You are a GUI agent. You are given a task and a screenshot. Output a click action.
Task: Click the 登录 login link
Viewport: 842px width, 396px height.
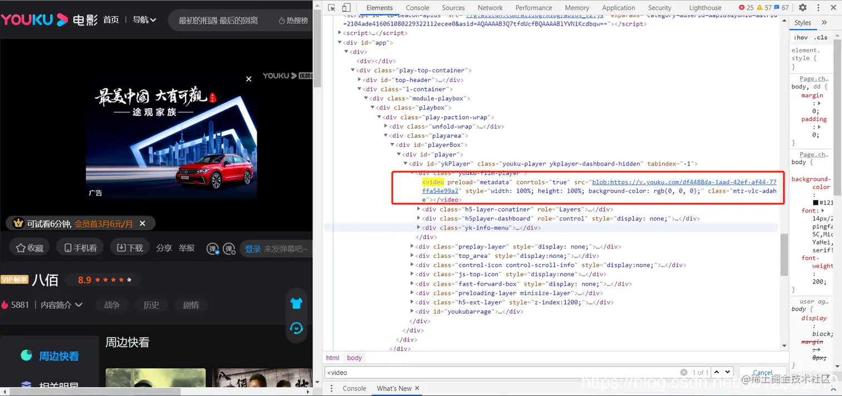click(253, 249)
